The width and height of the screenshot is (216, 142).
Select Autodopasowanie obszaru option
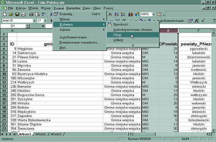[x=133, y=30]
